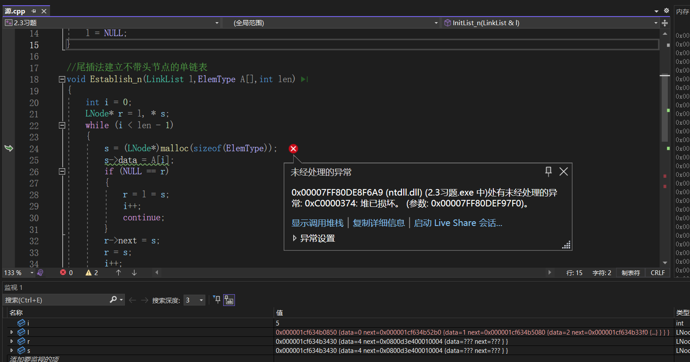Image resolution: width=690 pixels, height=362 pixels.
Task: Click the watch search next arrow
Action: 144,300
